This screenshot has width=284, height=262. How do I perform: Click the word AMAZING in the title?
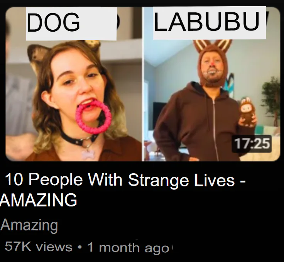[x=39, y=200]
